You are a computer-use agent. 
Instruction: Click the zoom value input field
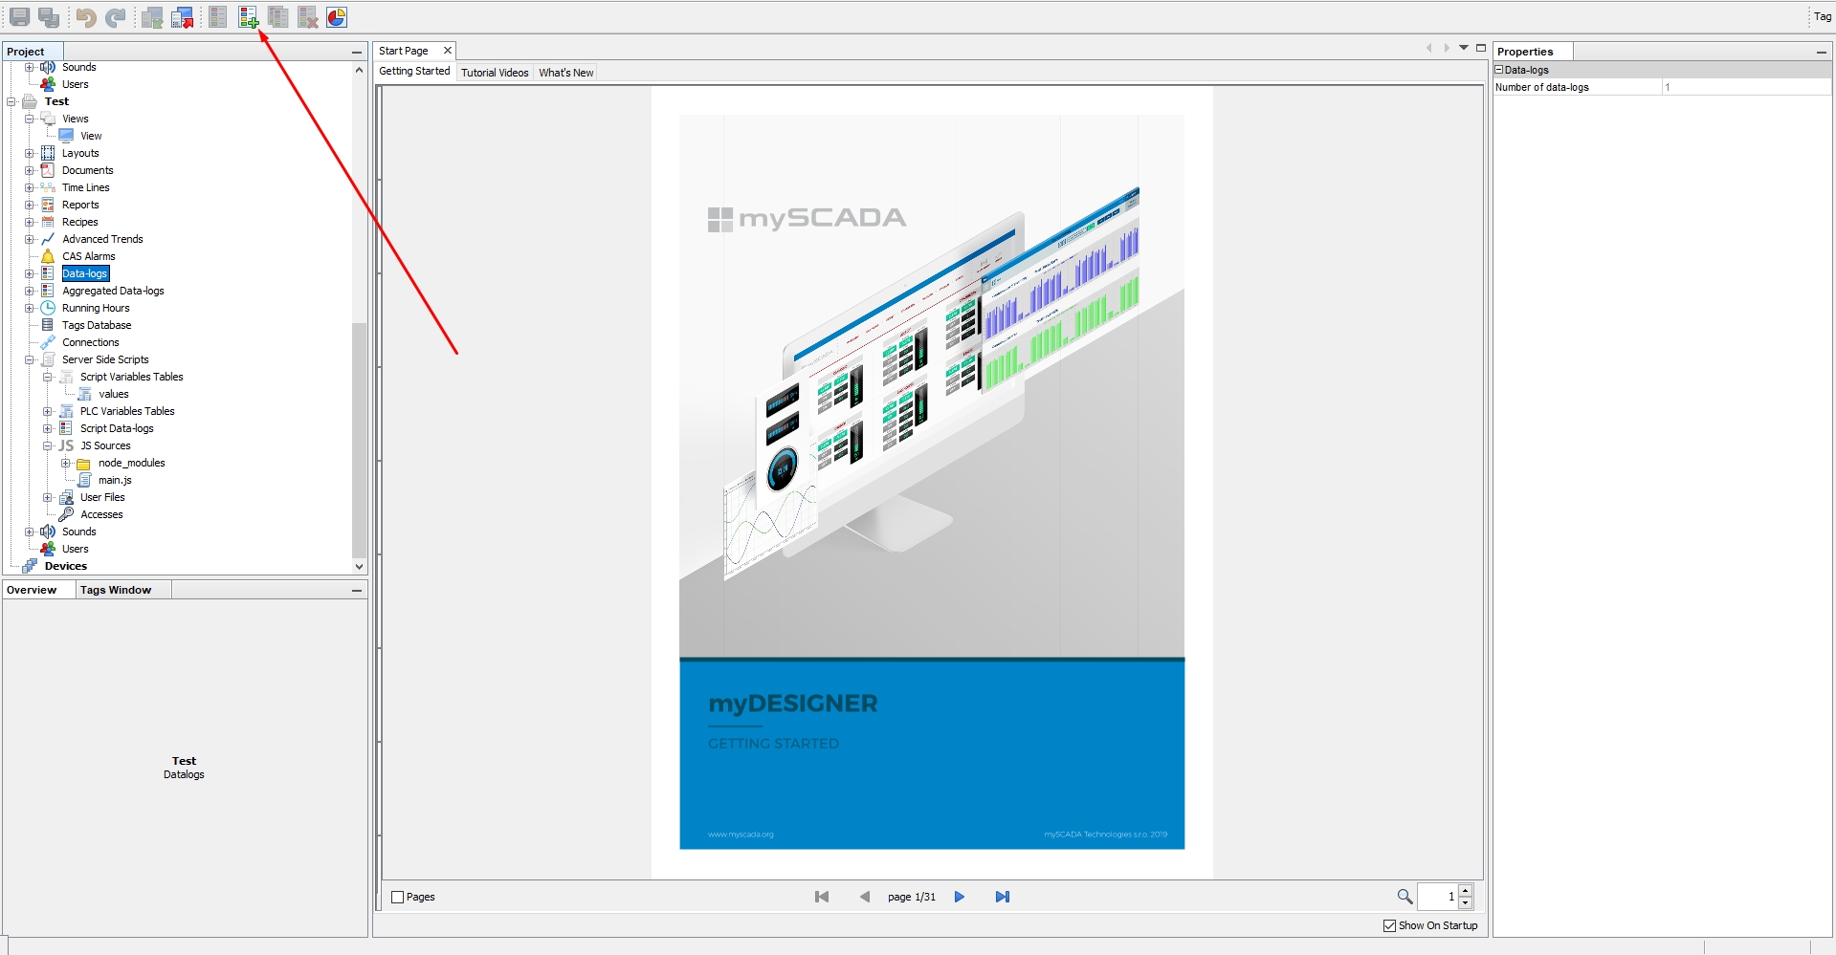click(1437, 897)
